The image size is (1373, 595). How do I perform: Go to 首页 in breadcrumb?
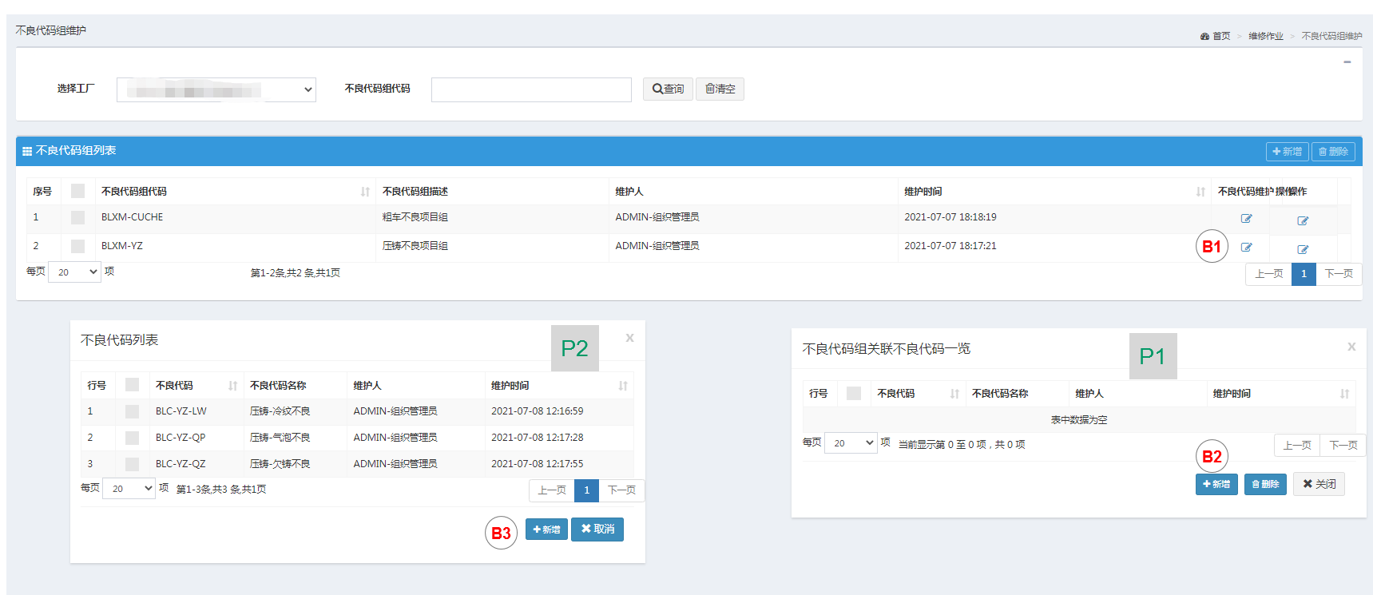click(x=1221, y=37)
